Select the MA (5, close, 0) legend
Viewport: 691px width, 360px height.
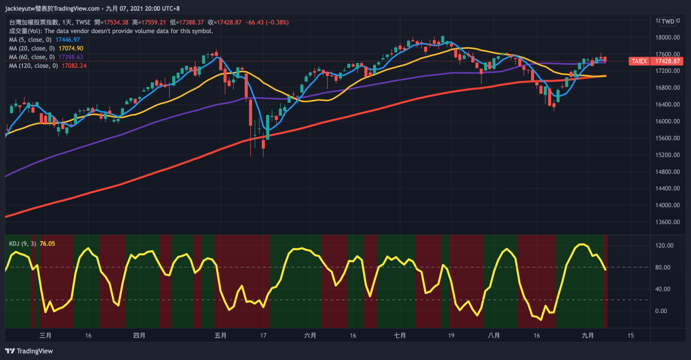(x=30, y=40)
